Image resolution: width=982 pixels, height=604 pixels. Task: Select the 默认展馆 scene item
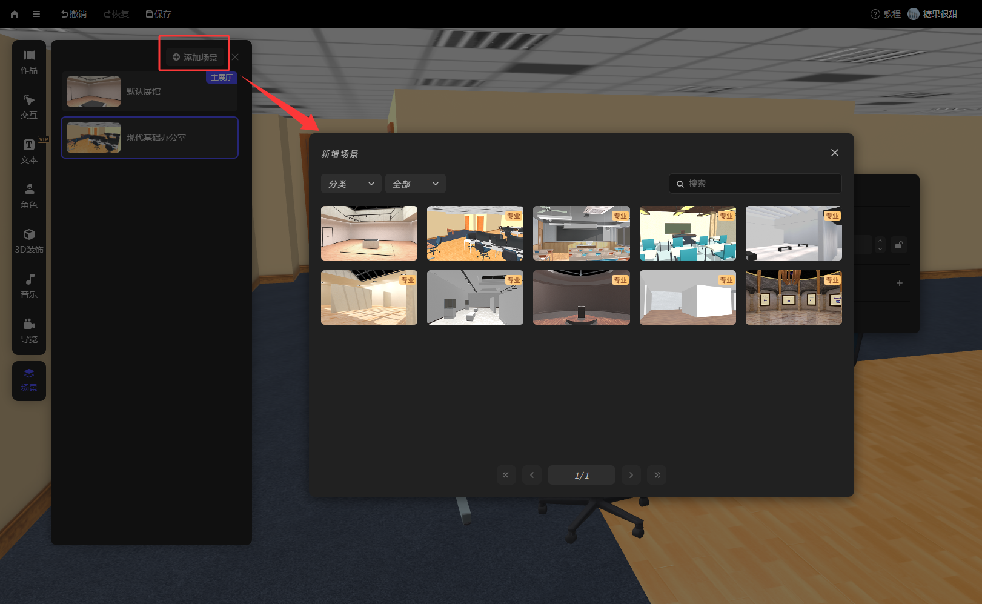tap(150, 91)
